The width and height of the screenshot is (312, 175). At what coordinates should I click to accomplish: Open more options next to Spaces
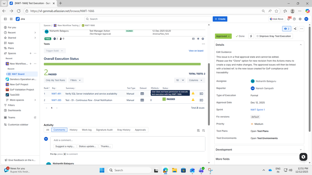[35, 53]
